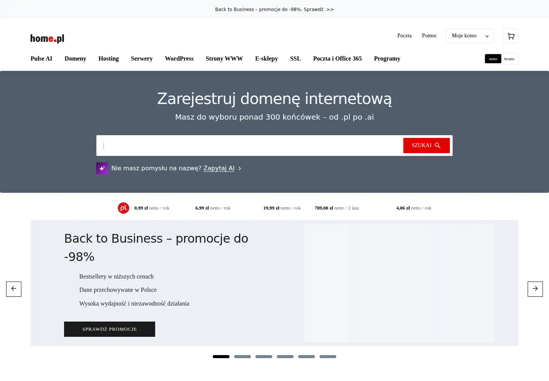Image resolution: width=549 pixels, height=381 pixels.
Task: Select the second carousel indicator
Action: 242,357
